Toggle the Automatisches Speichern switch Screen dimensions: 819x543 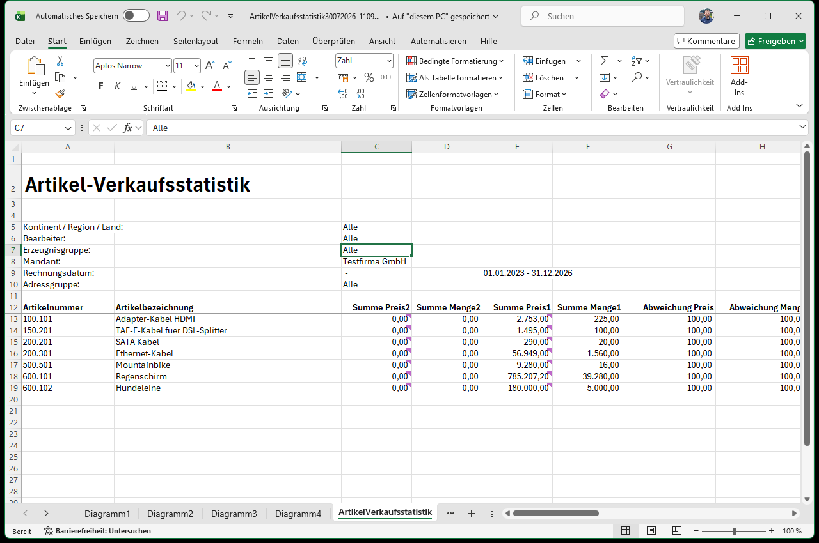[136, 16]
